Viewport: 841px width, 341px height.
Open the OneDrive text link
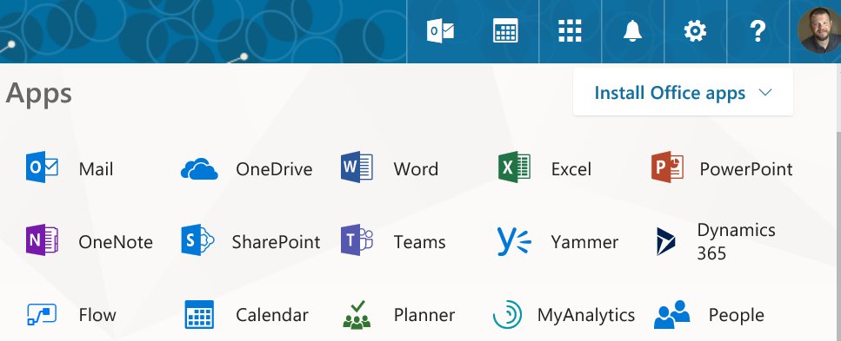(274, 169)
